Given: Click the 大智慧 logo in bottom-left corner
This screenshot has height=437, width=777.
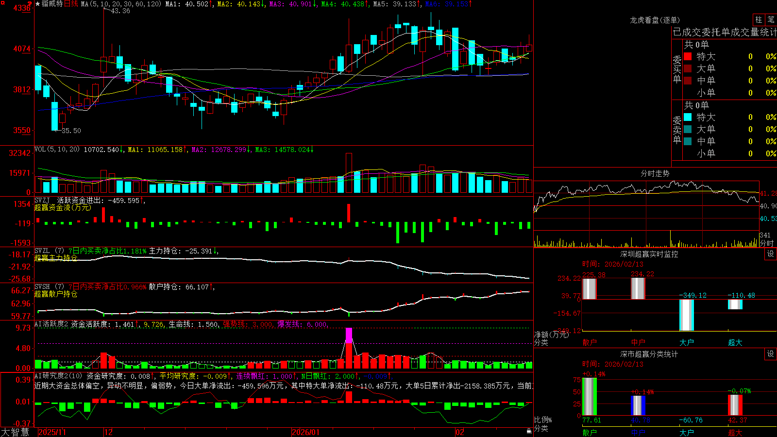Looking at the screenshot, I should coord(15,432).
